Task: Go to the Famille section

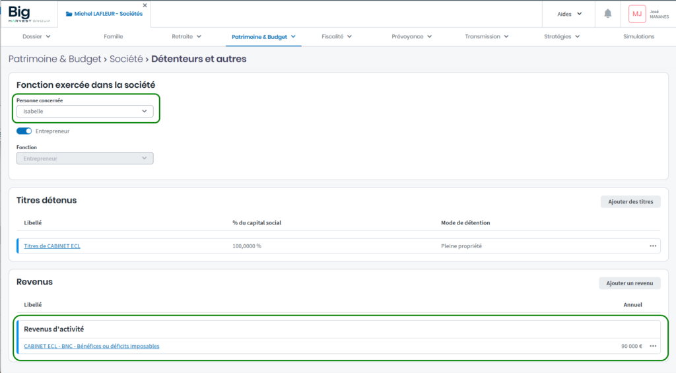Action: point(114,37)
